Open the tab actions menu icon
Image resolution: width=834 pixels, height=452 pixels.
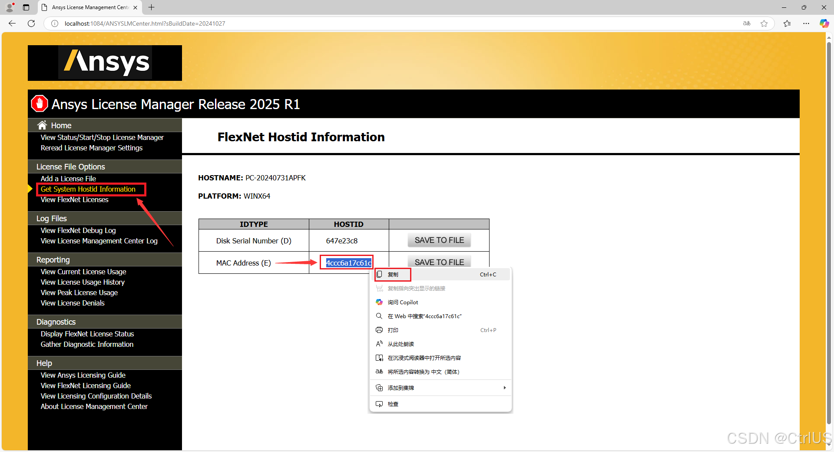tap(26, 7)
